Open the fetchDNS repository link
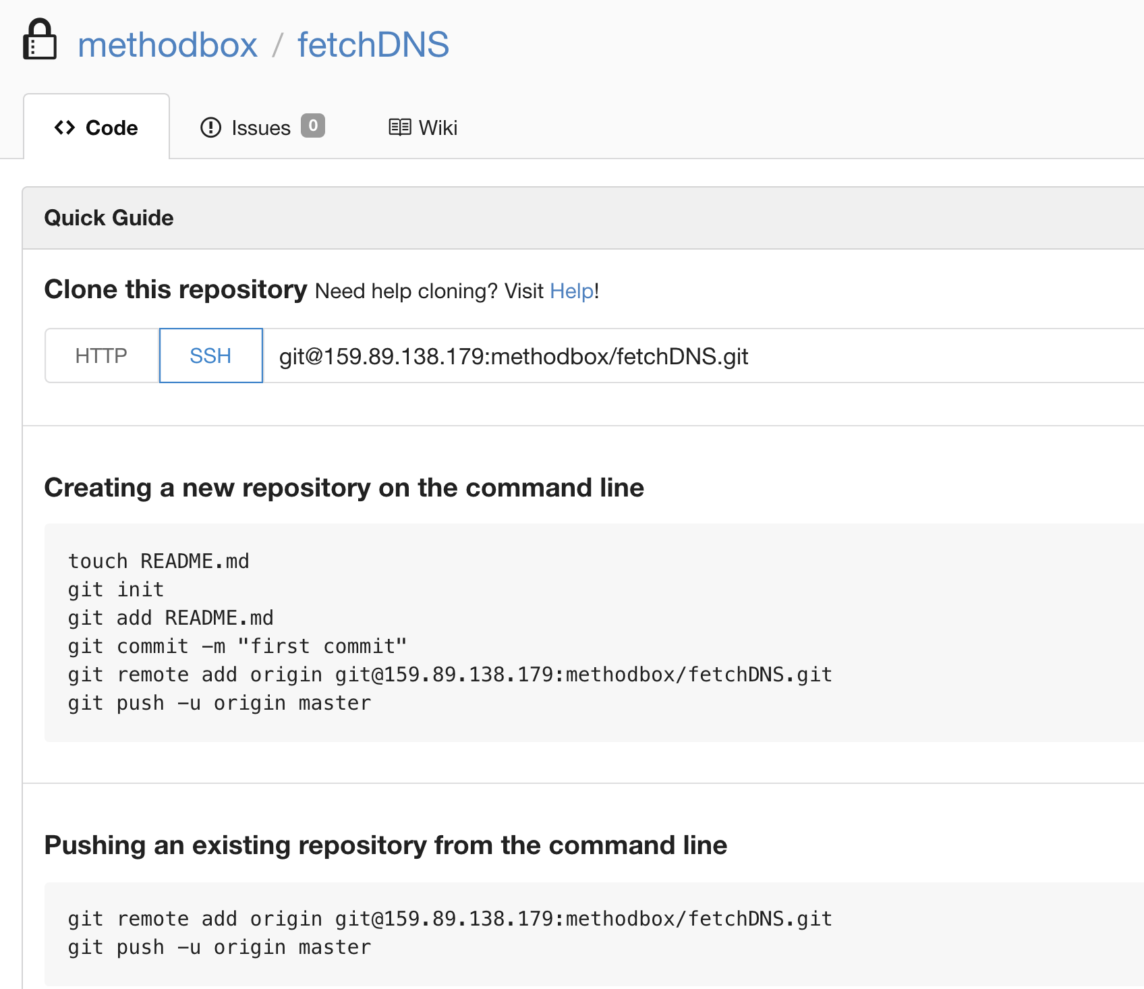Image resolution: width=1144 pixels, height=989 pixels. (x=373, y=45)
